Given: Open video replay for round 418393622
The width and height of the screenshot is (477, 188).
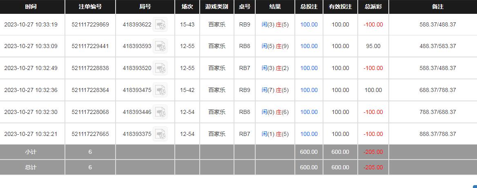Looking at the screenshot, I should tap(160, 25).
